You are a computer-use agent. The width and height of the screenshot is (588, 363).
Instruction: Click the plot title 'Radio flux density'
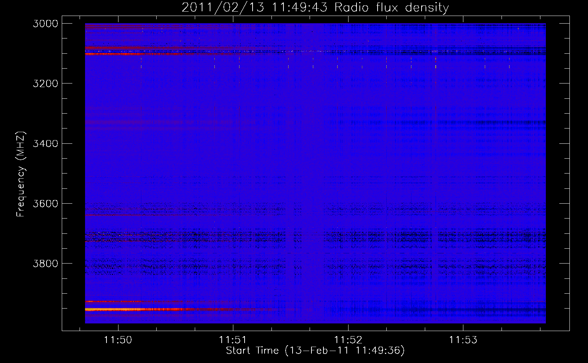pos(315,7)
